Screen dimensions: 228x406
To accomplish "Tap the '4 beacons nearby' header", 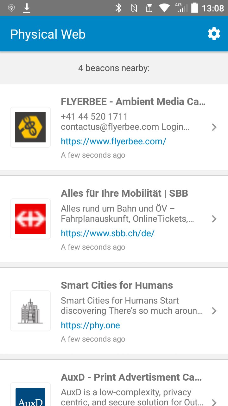I will pyautogui.click(x=114, y=68).
